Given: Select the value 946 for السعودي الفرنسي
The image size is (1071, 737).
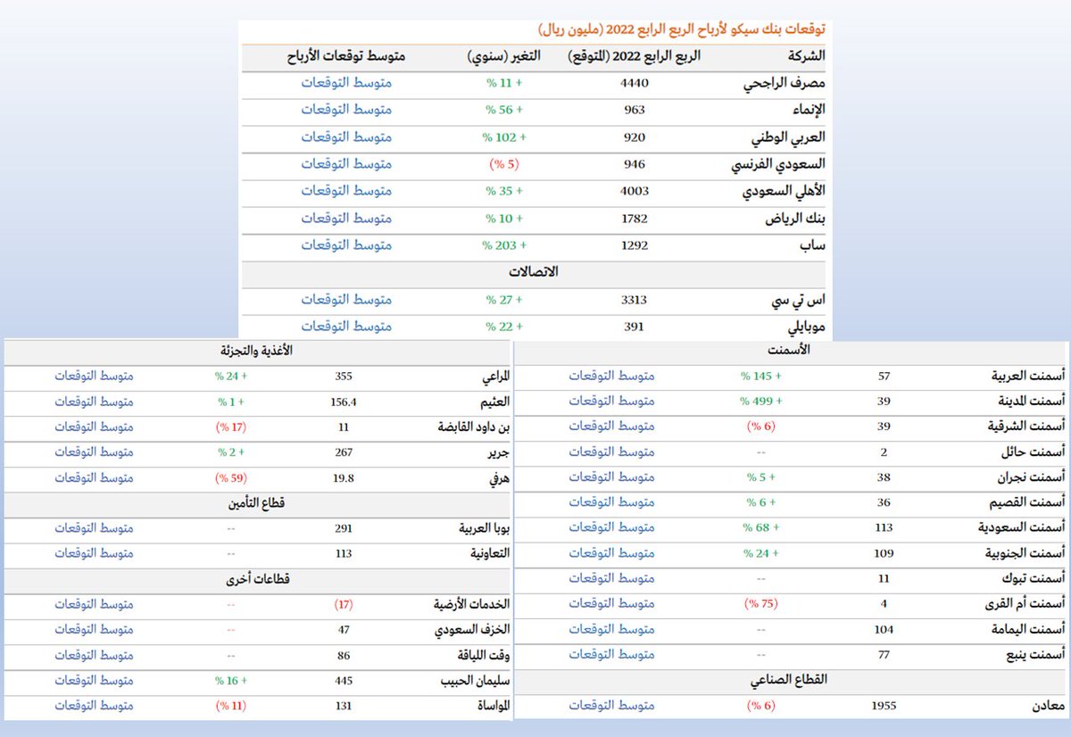Looking at the screenshot, I should pos(634,164).
